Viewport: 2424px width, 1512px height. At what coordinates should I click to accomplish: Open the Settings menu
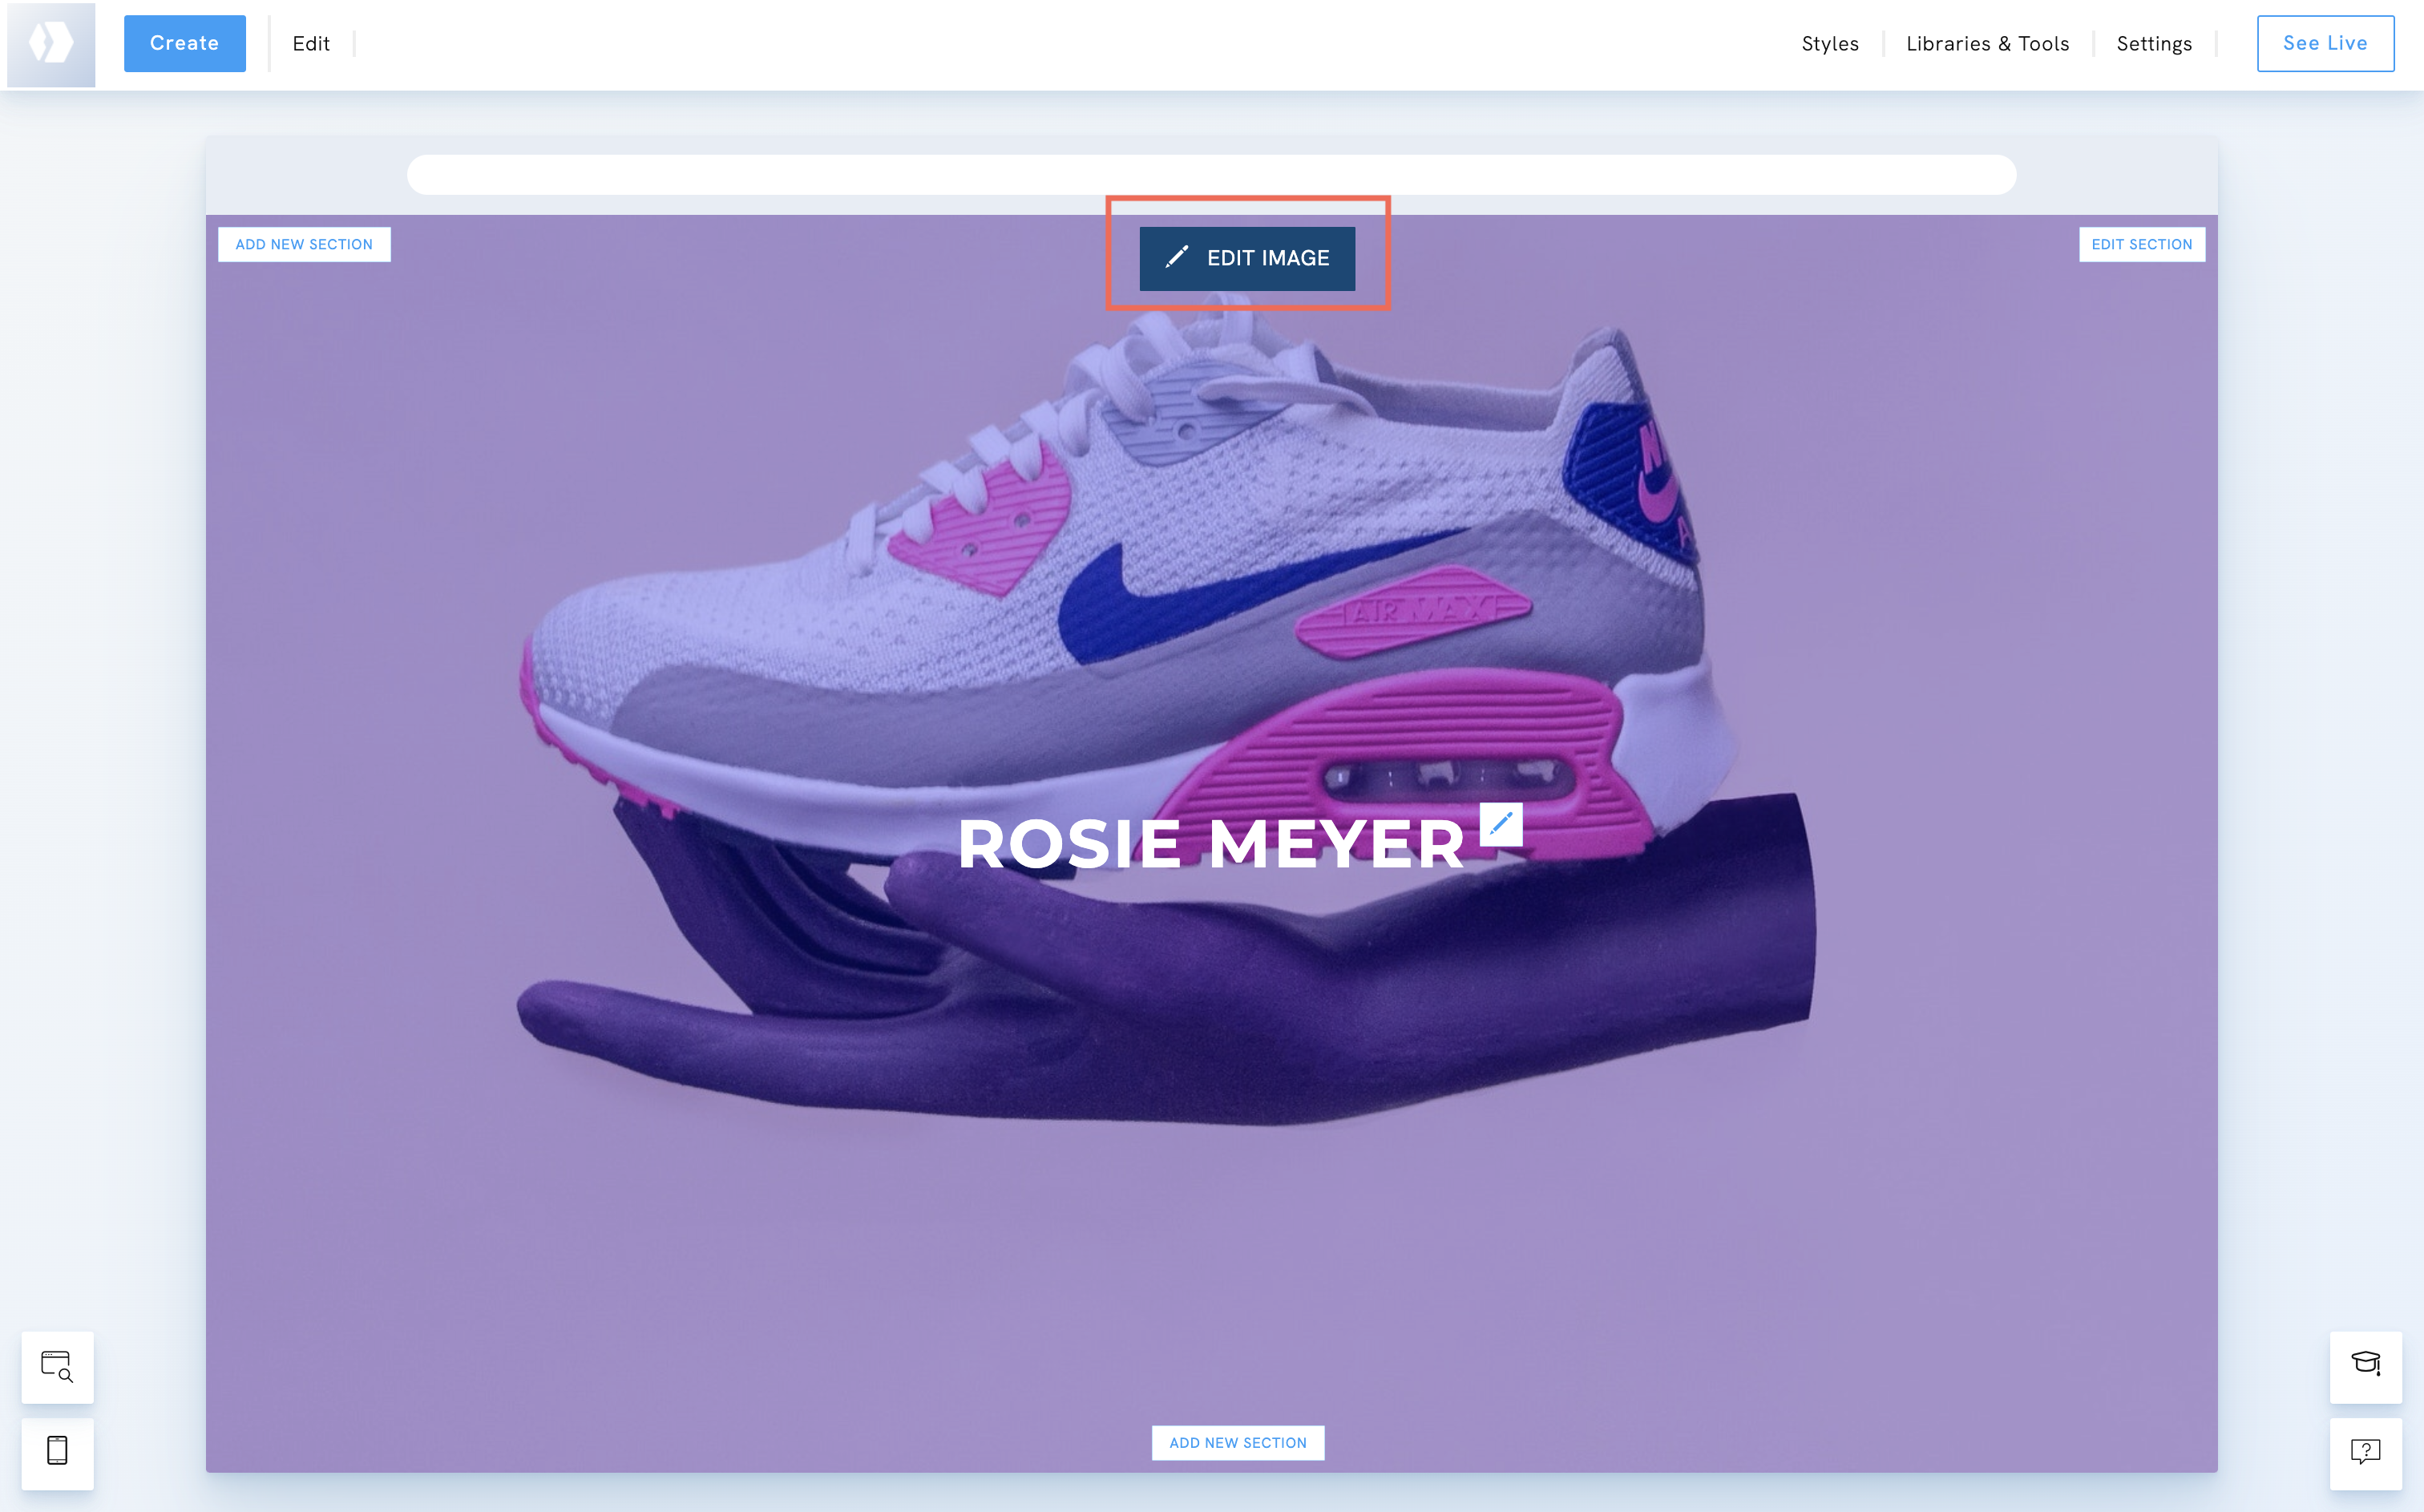coord(2153,43)
